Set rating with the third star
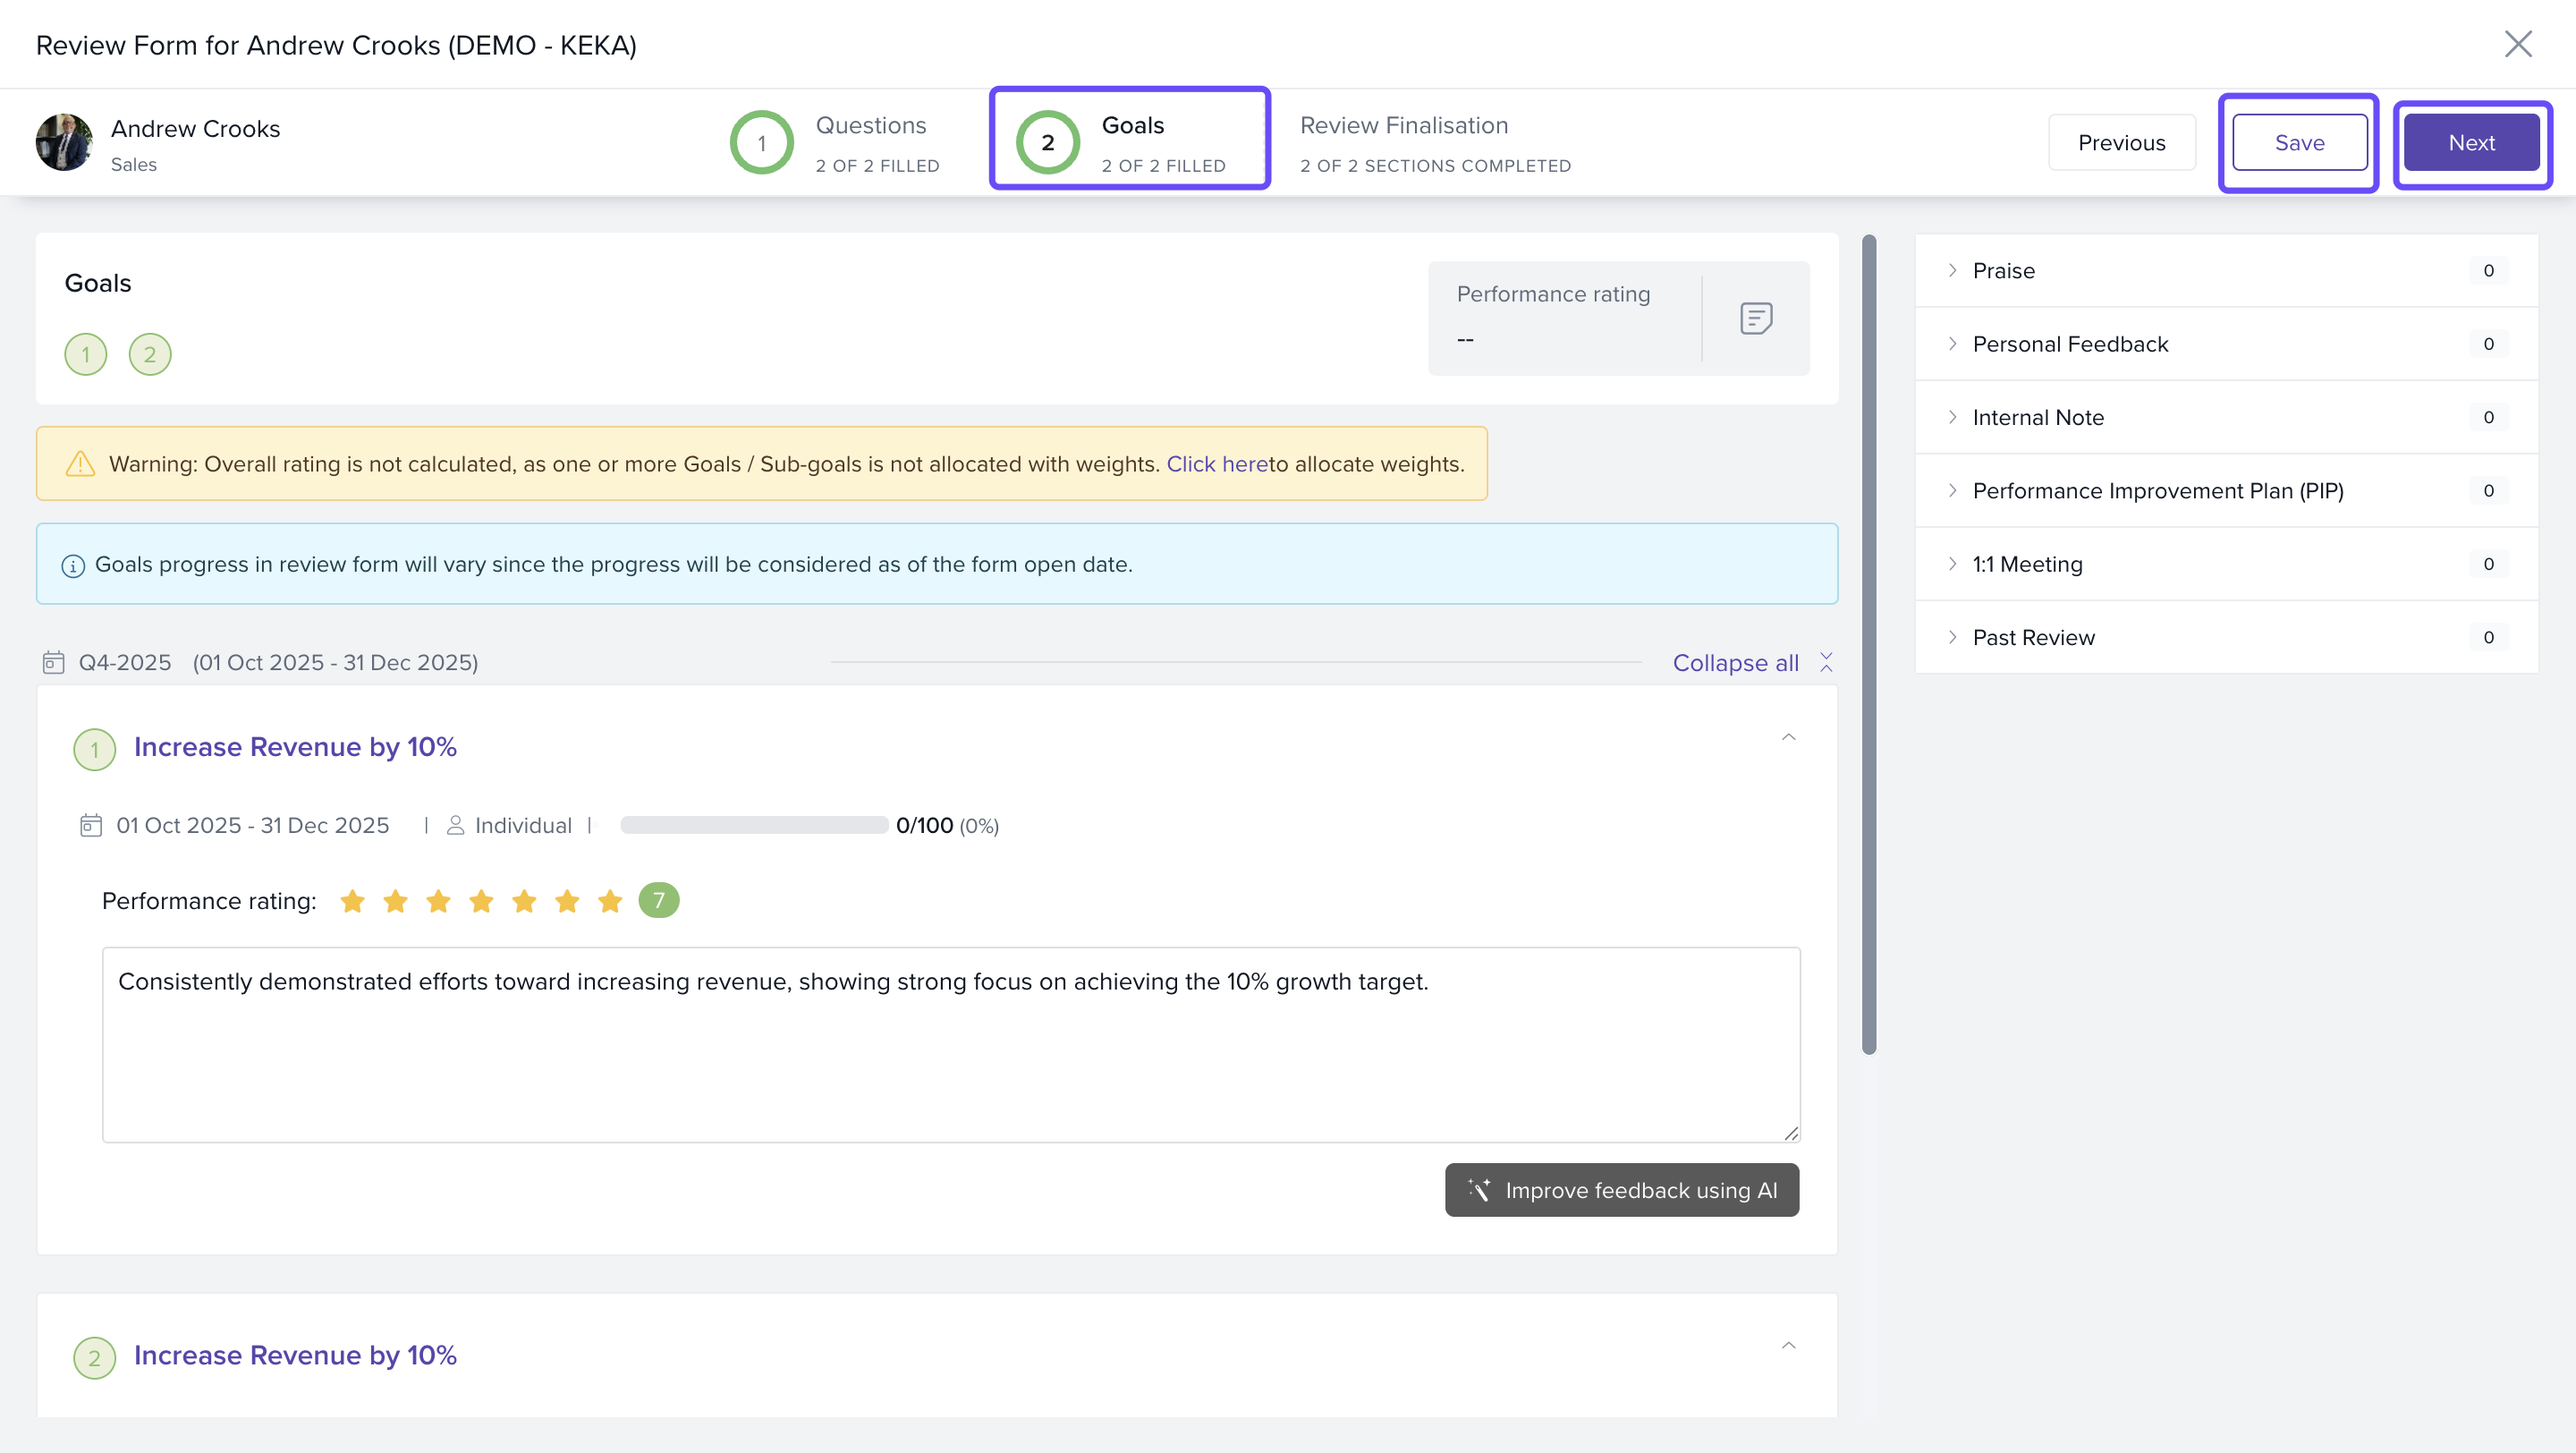Viewport: 2576px width, 1453px height. tap(438, 901)
